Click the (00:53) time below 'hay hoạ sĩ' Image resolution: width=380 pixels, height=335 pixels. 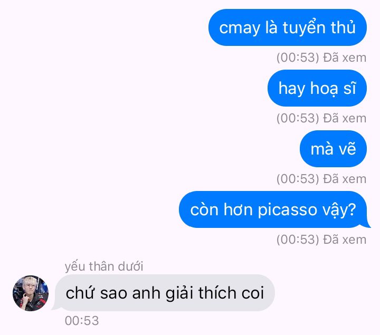point(298,118)
